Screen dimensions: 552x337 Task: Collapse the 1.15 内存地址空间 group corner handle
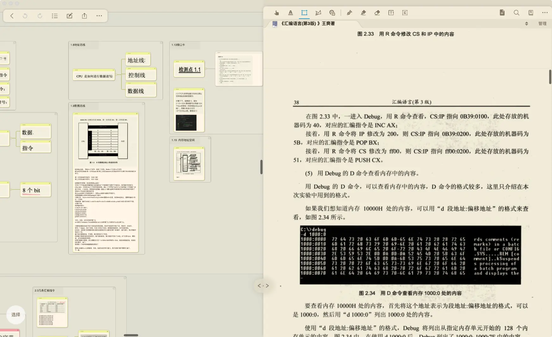pos(209,138)
